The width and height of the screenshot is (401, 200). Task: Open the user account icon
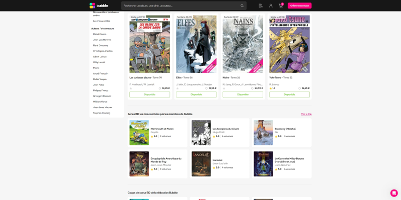coord(271,5)
